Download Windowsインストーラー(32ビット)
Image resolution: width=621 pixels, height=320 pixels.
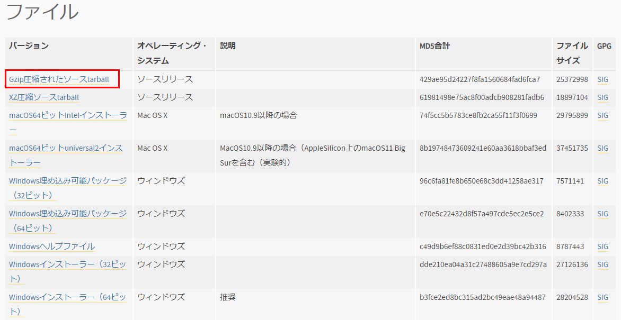(x=68, y=272)
